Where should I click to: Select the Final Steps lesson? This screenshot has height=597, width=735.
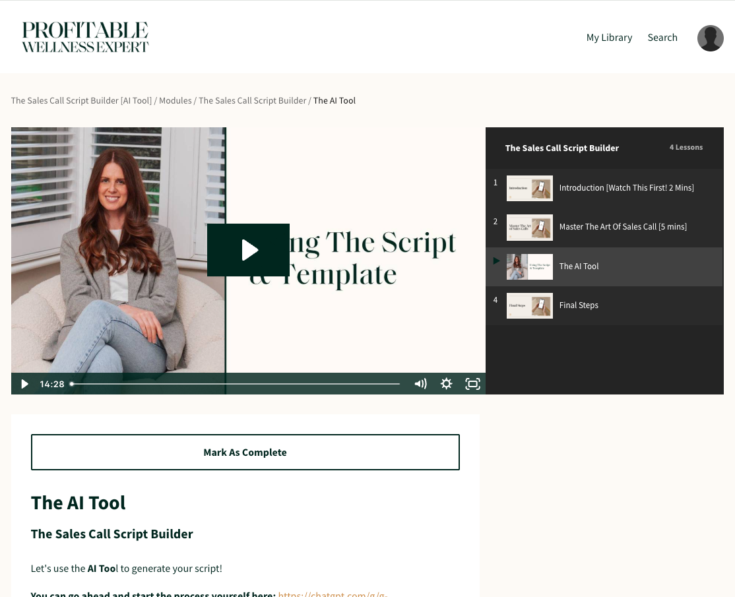click(x=579, y=305)
